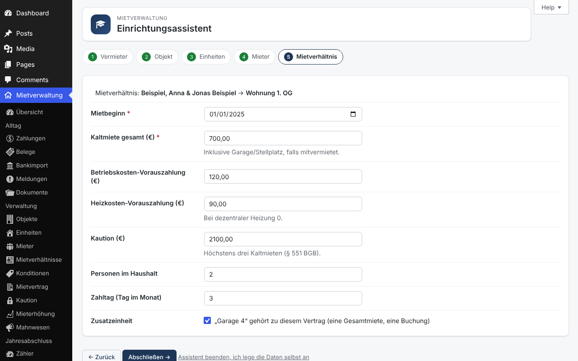The height and width of the screenshot is (361, 578).
Task: Go to step 1 Vermieter
Action: point(108,57)
